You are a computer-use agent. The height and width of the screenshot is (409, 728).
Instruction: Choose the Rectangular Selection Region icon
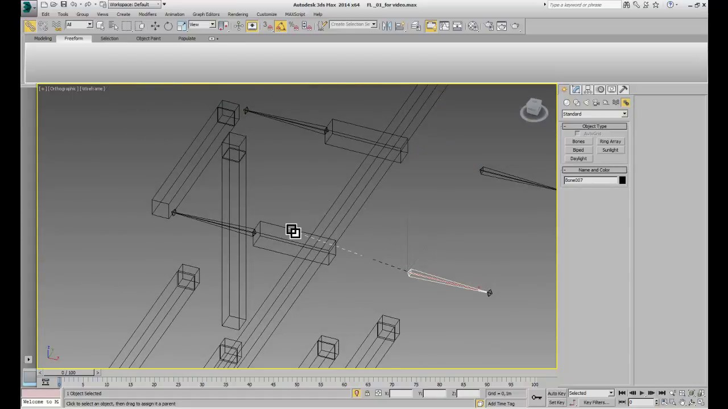126,26
